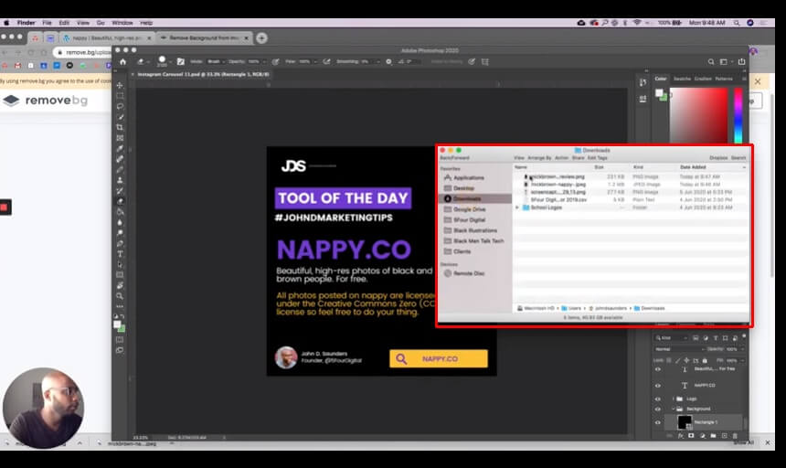The image size is (786, 468).
Task: Open the File menu in menu bar
Action: click(48, 23)
